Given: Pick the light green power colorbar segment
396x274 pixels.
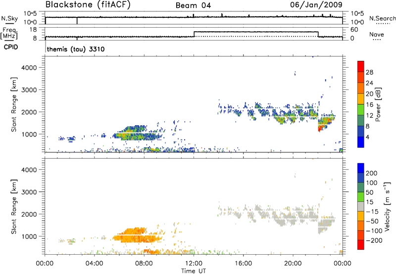Looking at the screenshot, I should pos(361,109).
